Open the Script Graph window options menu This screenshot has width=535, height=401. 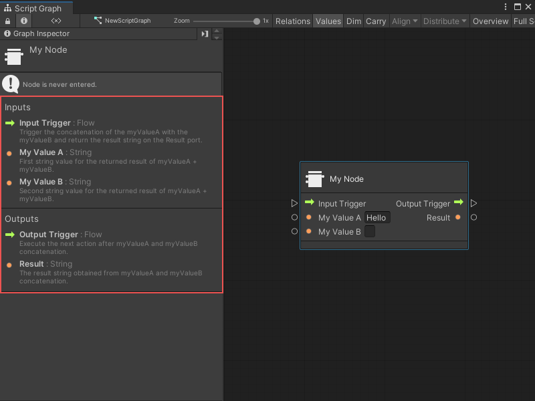[506, 7]
